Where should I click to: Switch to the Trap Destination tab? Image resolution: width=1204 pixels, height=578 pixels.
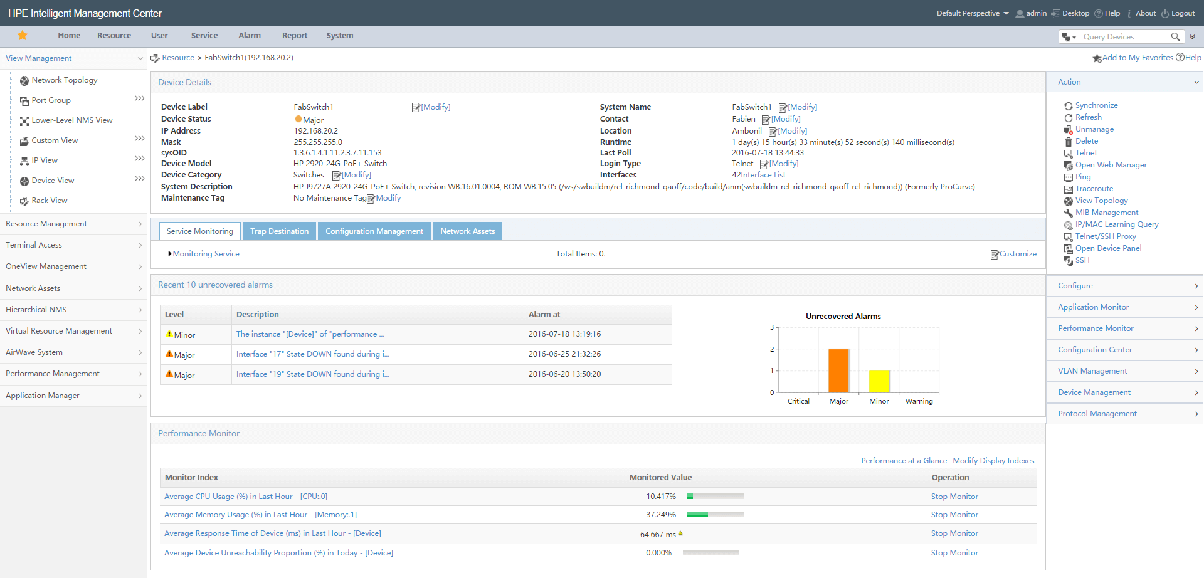tap(280, 231)
